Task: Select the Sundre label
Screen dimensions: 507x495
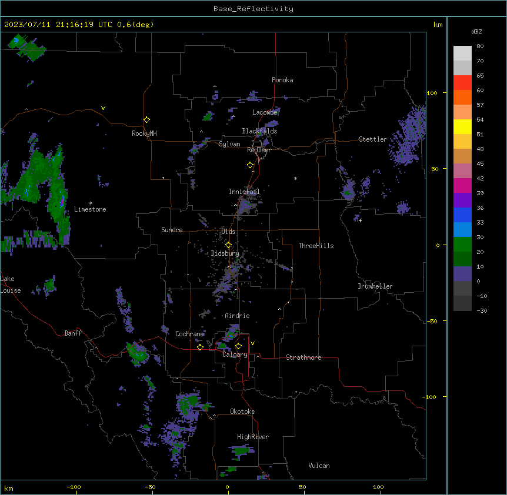Action: coord(172,230)
